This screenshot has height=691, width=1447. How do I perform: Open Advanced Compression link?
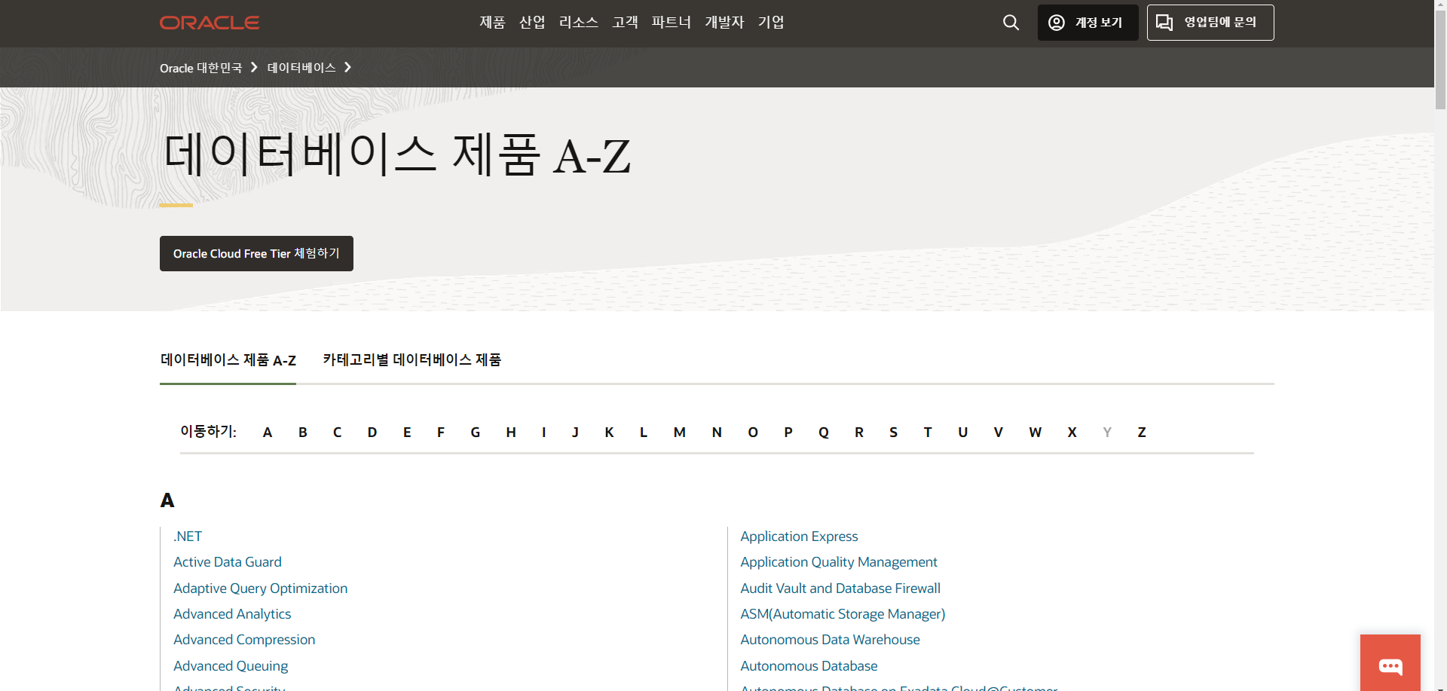coord(244,640)
